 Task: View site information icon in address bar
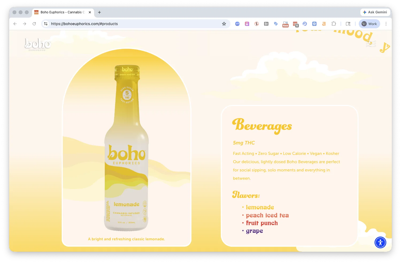[46, 24]
